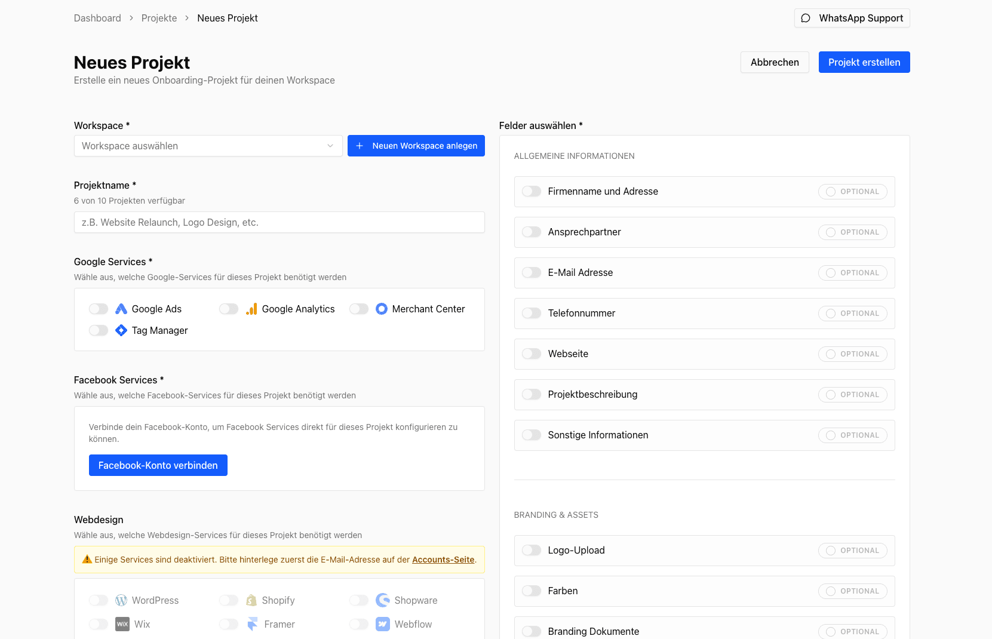Click the WordPress icon
This screenshot has width=992, height=639.
[122, 600]
